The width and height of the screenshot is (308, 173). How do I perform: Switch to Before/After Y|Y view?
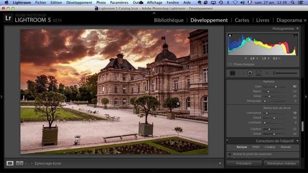[x=19, y=163]
